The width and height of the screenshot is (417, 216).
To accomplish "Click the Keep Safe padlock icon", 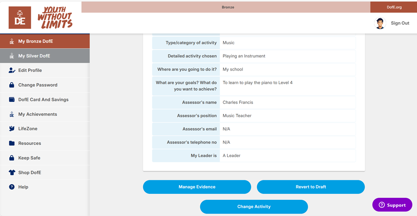I will [x=12, y=158].
